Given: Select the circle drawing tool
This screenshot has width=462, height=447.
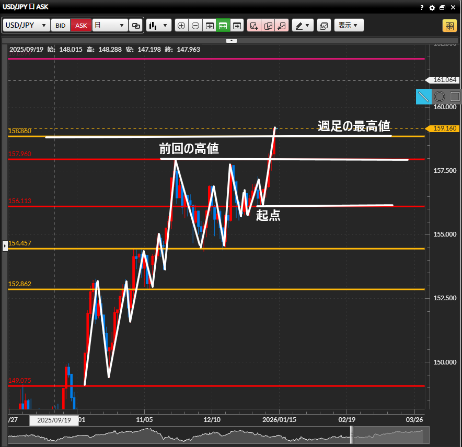Looking at the screenshot, I should [440, 97].
